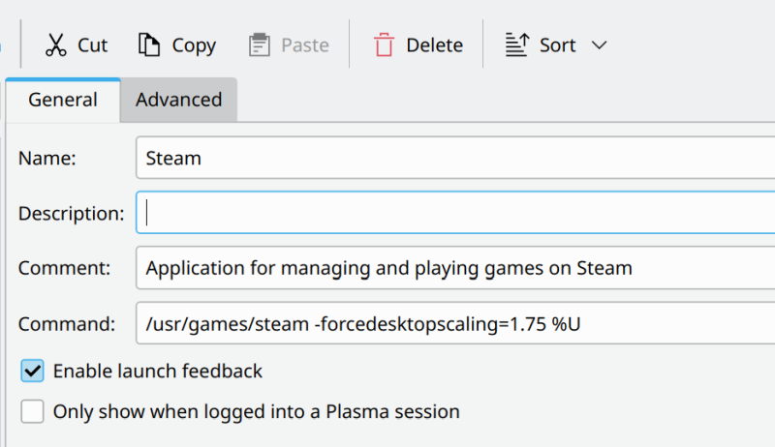The image size is (775, 447).
Task: Click the Comment field about managing games
Action: coord(455,268)
